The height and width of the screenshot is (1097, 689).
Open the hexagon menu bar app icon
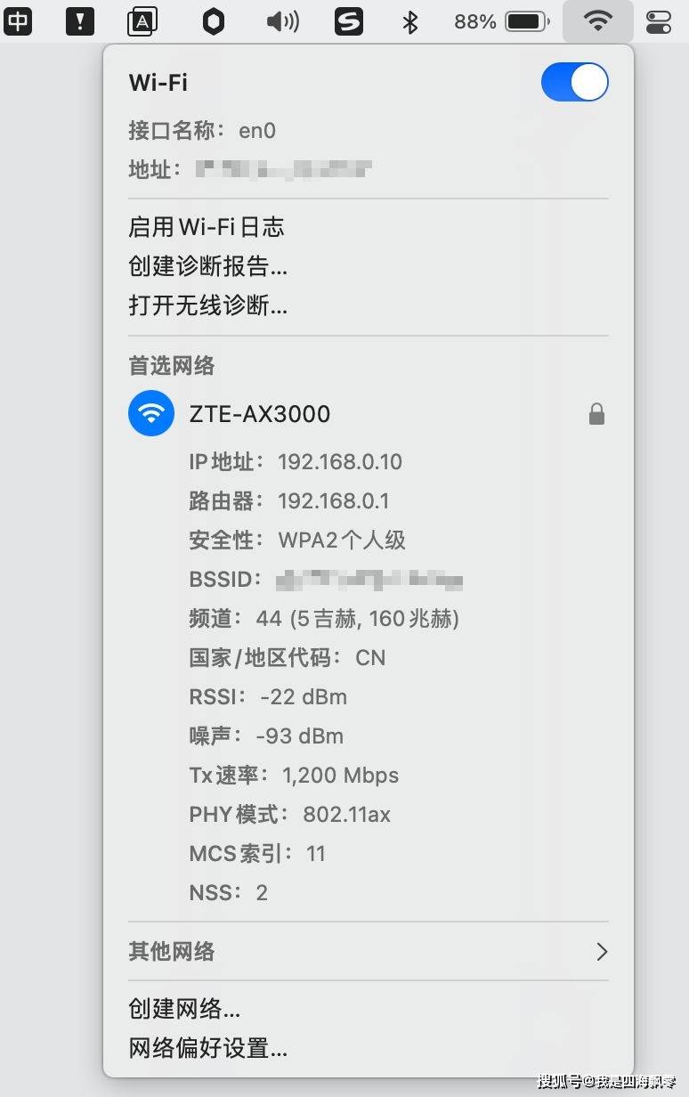pos(213,21)
